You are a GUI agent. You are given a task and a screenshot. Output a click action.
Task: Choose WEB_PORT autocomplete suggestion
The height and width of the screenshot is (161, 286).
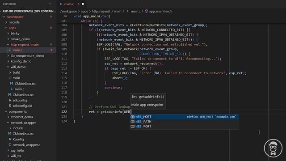[x=184, y=127]
